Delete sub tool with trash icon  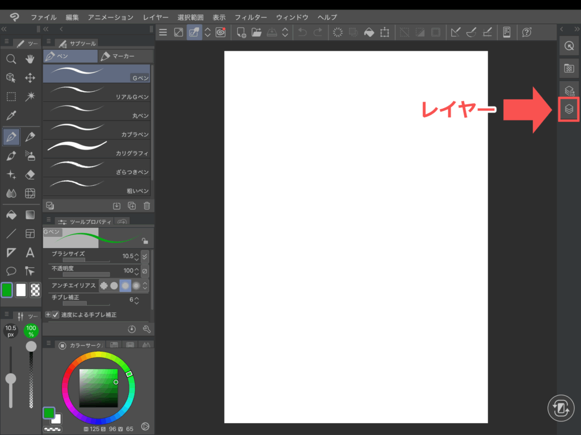(147, 206)
